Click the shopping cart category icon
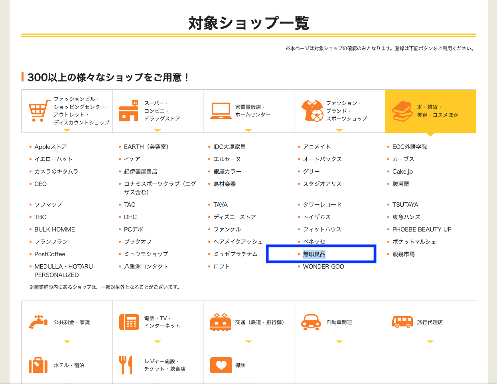The height and width of the screenshot is (384, 497). [39, 111]
